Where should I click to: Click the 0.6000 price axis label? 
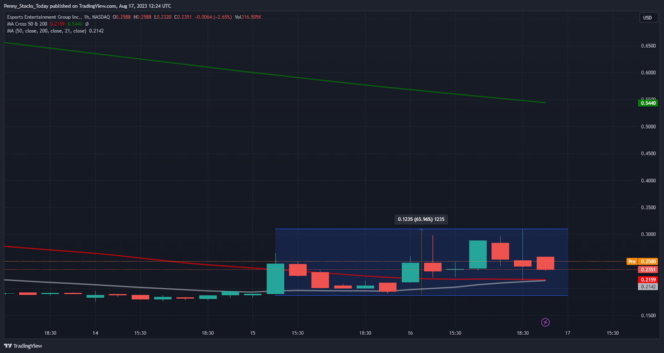click(x=648, y=73)
